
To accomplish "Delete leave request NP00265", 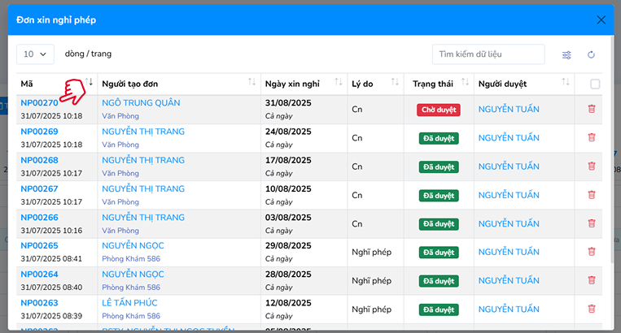I will tap(591, 252).
